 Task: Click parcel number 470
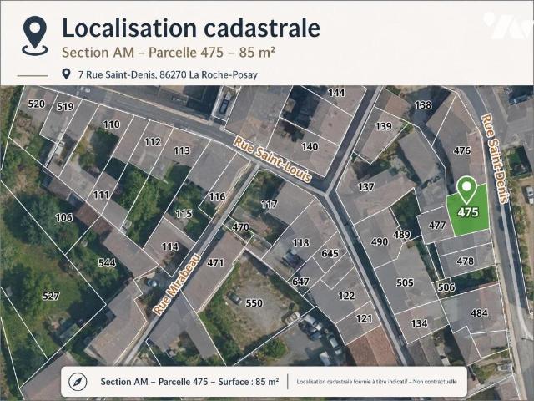pos(240,226)
